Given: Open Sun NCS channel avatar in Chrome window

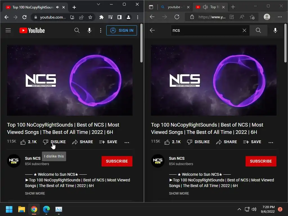Looking at the screenshot, I should [x=14, y=161].
